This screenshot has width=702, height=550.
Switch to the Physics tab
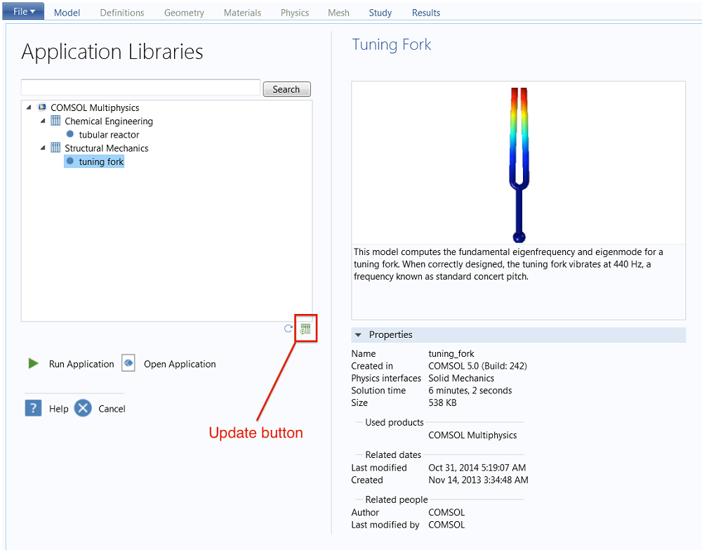pyautogui.click(x=295, y=13)
